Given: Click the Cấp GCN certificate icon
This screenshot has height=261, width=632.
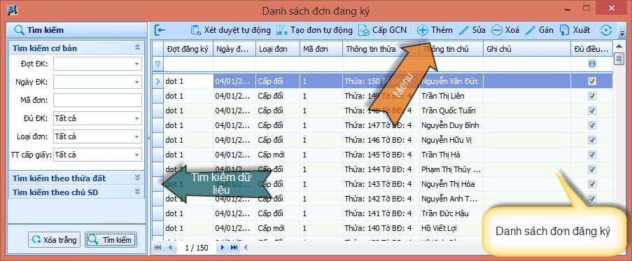Looking at the screenshot, I should coord(364,30).
